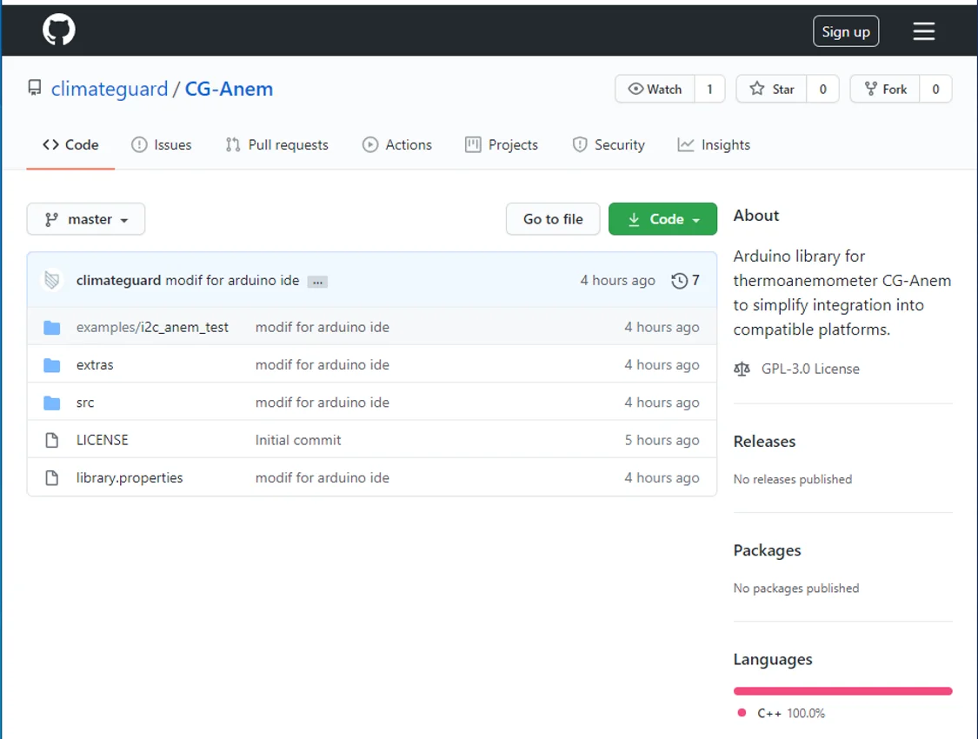Open the examples/i2c_anem_test folder
Viewport: 978px width, 739px height.
coord(152,328)
